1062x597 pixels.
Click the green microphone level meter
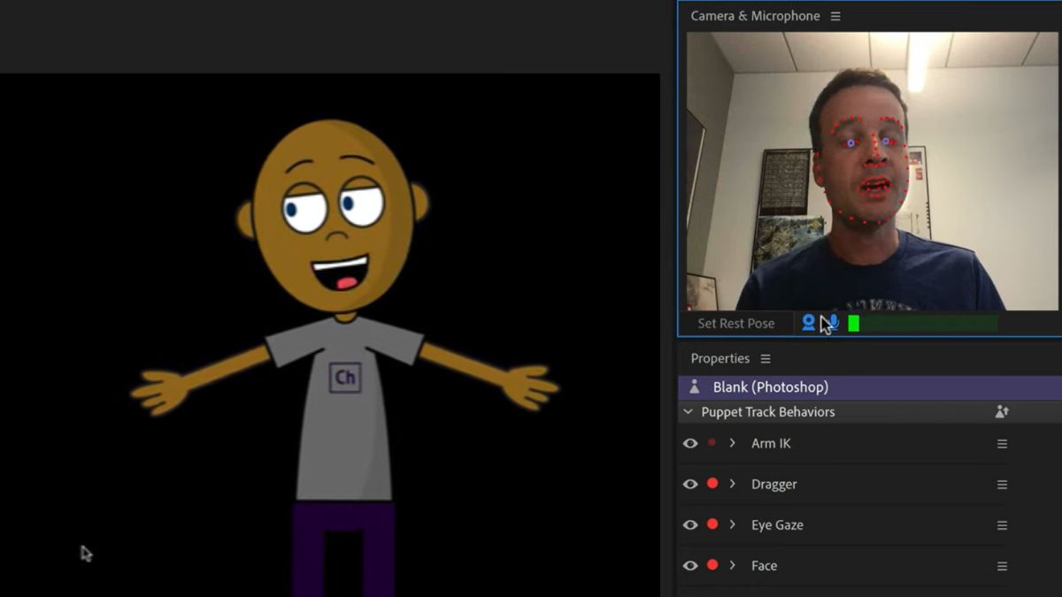click(x=923, y=324)
